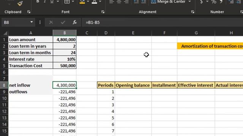Apply the Accounting dollar number format
This screenshot has width=243, height=136.
tap(201, 2)
